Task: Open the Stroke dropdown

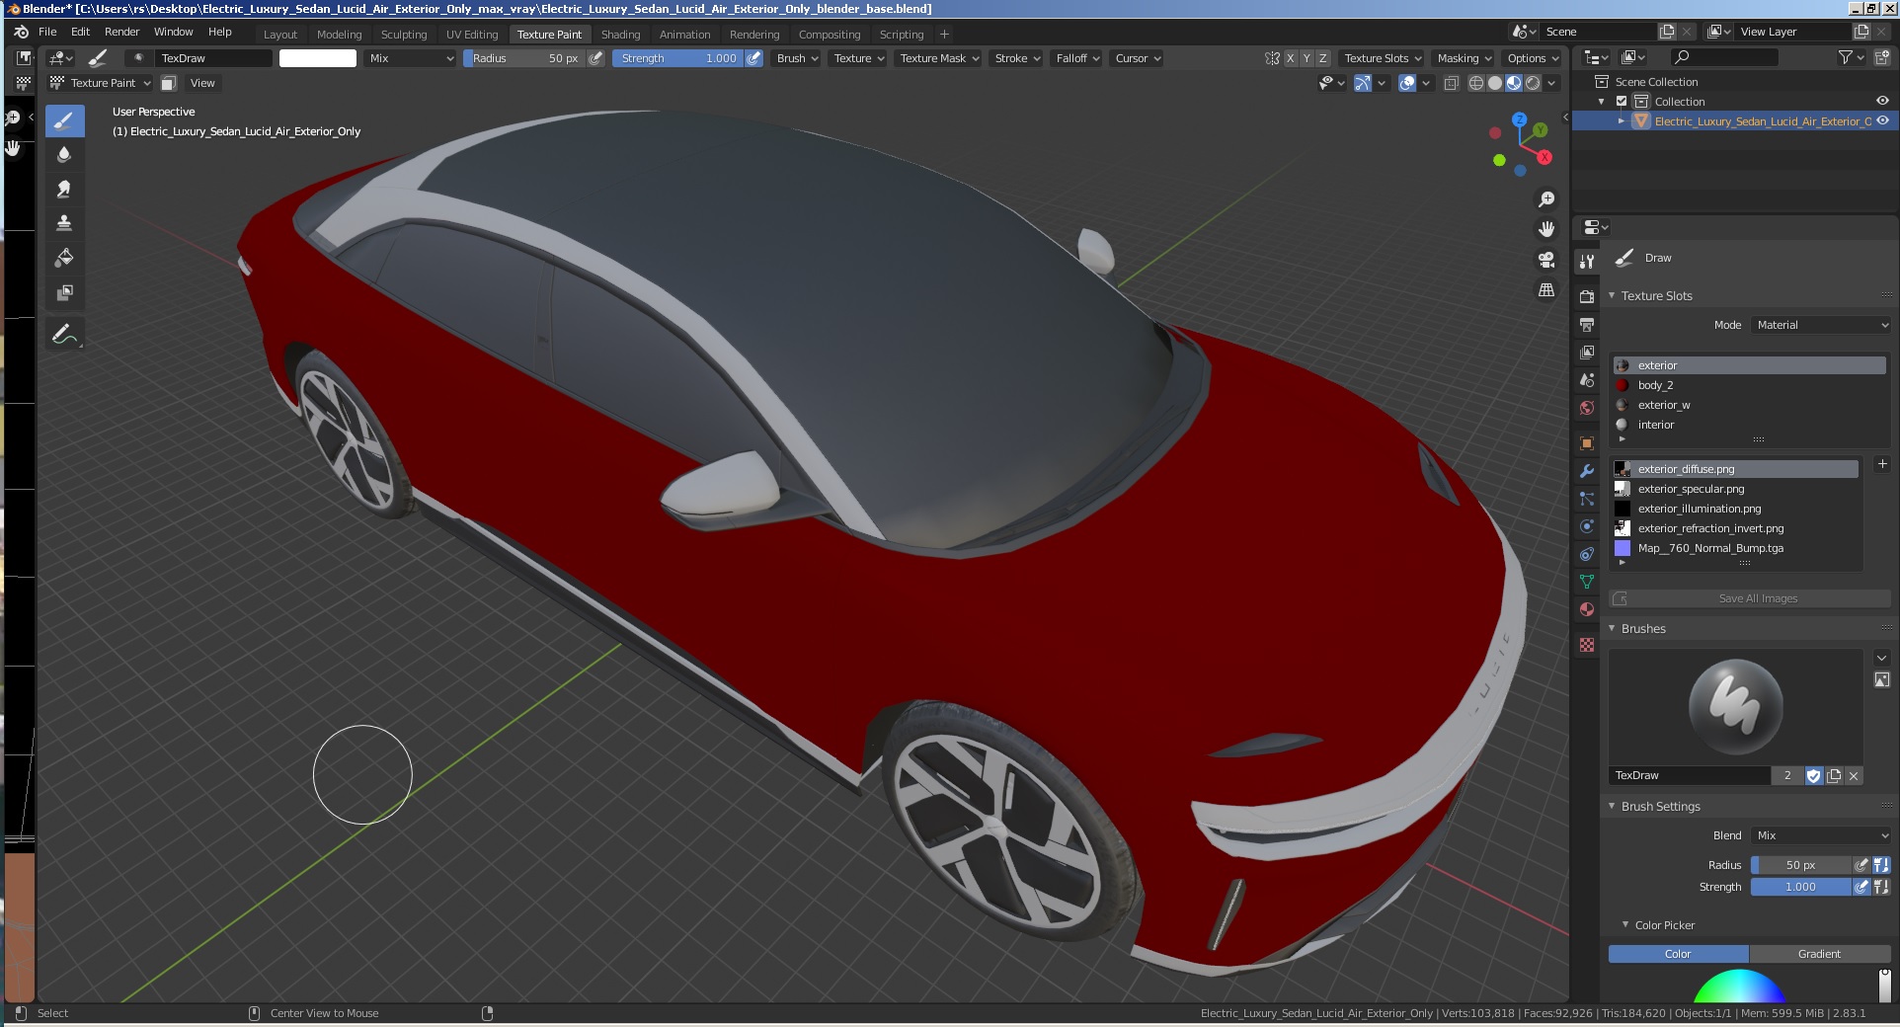Action: (1017, 58)
